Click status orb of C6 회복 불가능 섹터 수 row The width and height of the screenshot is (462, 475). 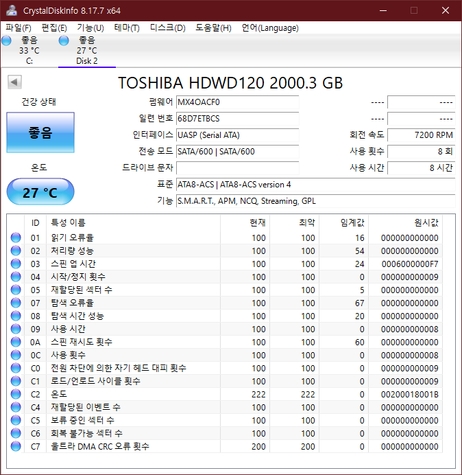click(16, 433)
